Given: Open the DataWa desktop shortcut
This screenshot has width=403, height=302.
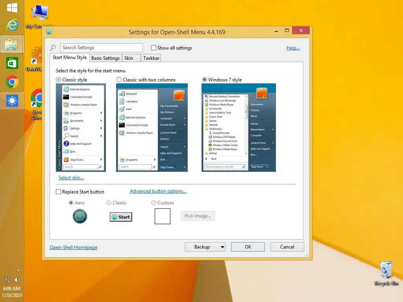Looking at the screenshot, I should tap(34, 59).
